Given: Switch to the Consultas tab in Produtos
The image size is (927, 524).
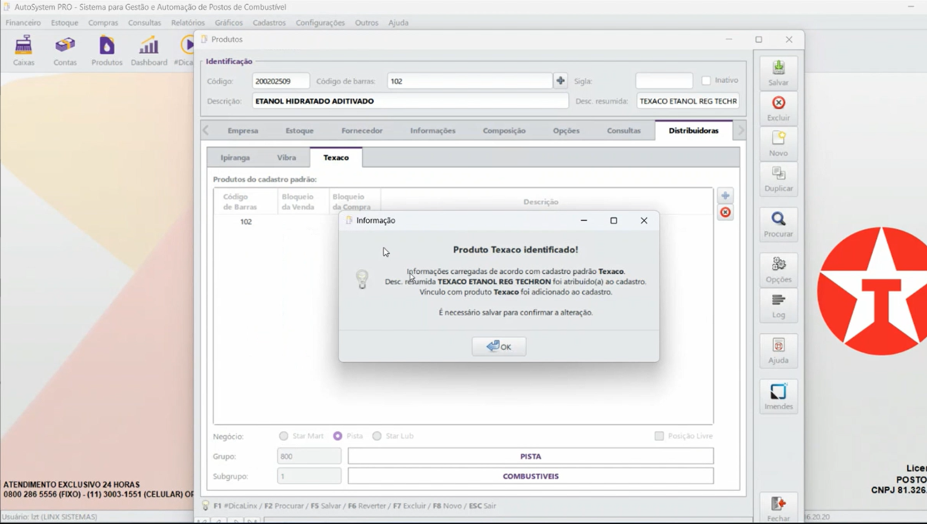Looking at the screenshot, I should (x=624, y=130).
